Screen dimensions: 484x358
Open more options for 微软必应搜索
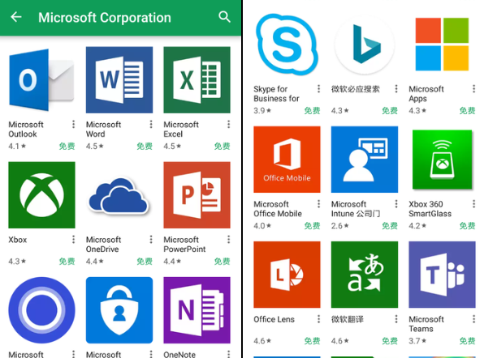click(396, 89)
